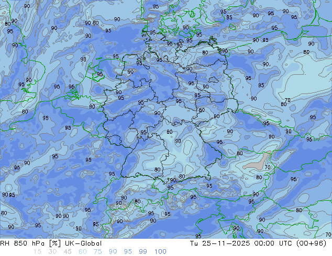Select the legend value 99
This screenshot has width=332, height=256.
click(143, 252)
